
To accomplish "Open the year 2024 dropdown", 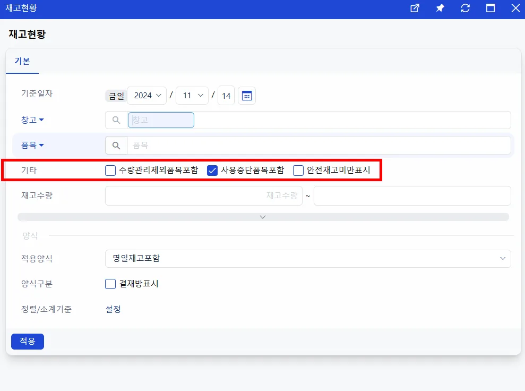I will click(x=148, y=96).
